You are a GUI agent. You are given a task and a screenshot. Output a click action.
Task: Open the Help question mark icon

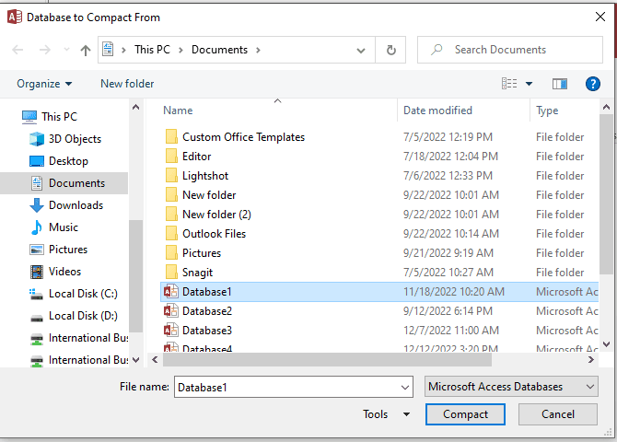tap(593, 84)
